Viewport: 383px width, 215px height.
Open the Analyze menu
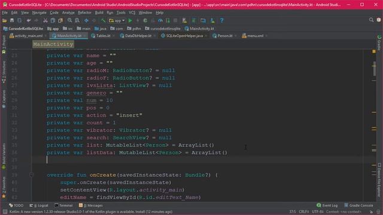68,13
